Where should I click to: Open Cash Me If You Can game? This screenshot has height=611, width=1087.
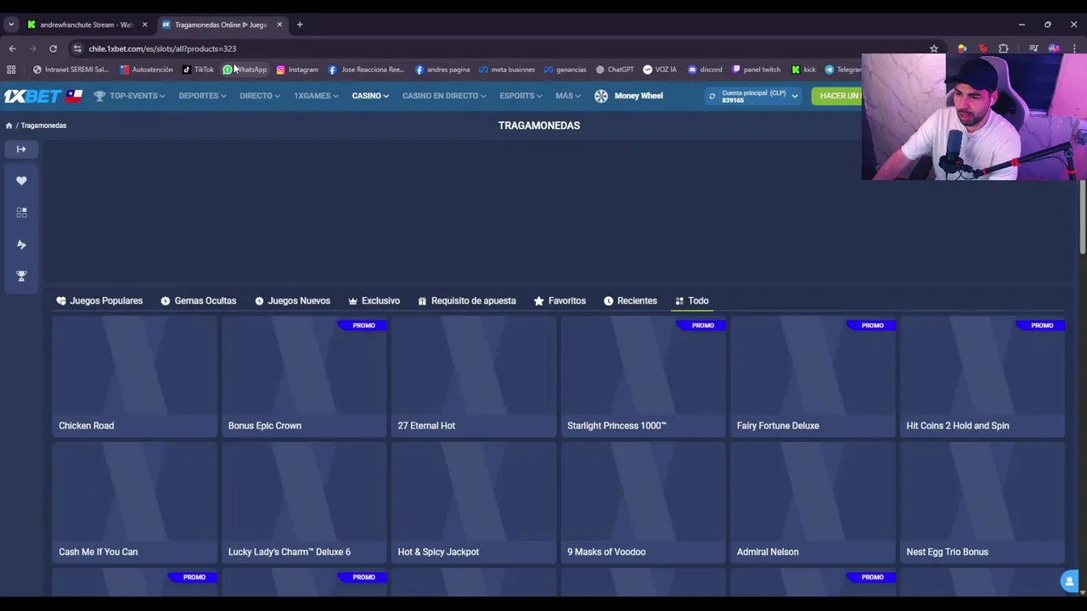[134, 502]
